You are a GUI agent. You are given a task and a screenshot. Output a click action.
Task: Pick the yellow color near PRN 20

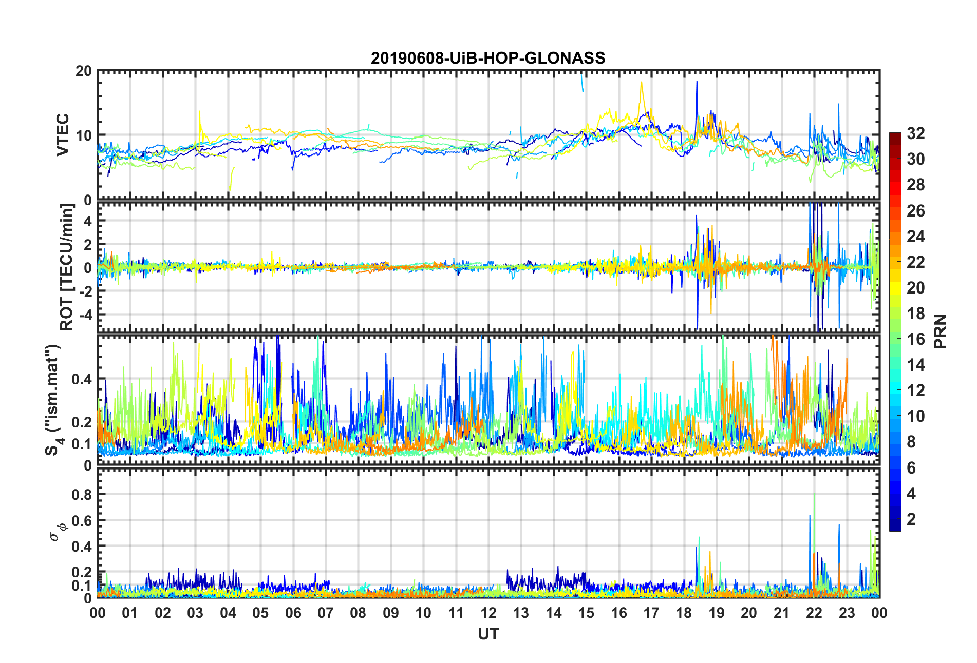click(x=895, y=288)
